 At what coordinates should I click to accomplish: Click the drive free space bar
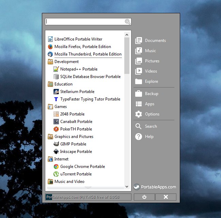pos(88,197)
